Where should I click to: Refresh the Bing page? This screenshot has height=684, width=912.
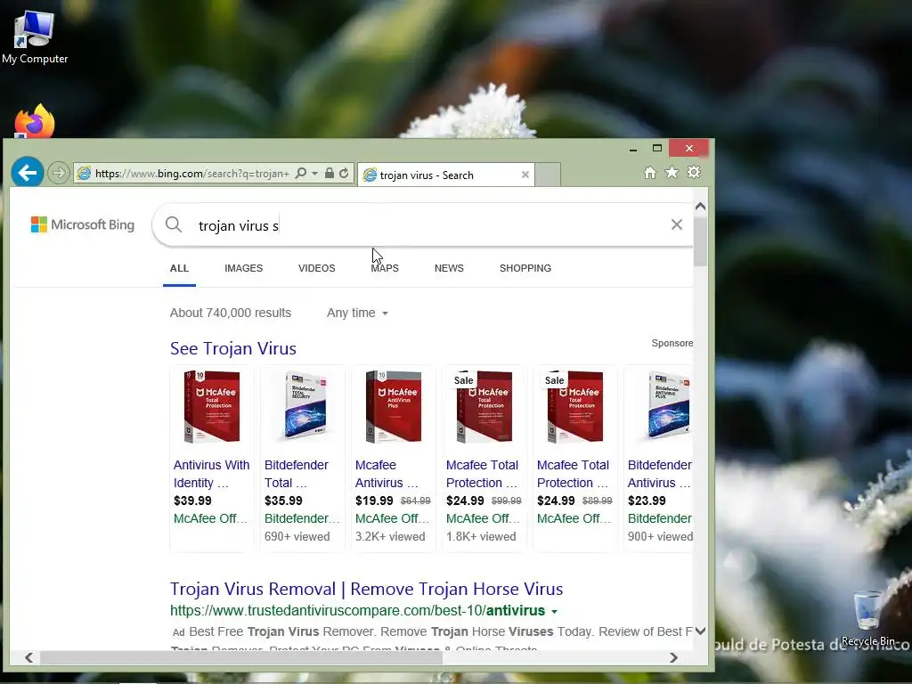pos(344,173)
